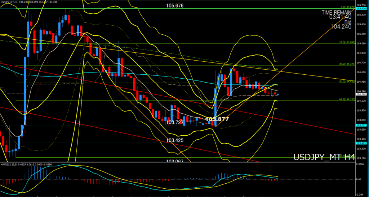Screen dimensions: 369x197
Task: Click 0.00 on the MACD scale
Action: click(x=359, y=179)
